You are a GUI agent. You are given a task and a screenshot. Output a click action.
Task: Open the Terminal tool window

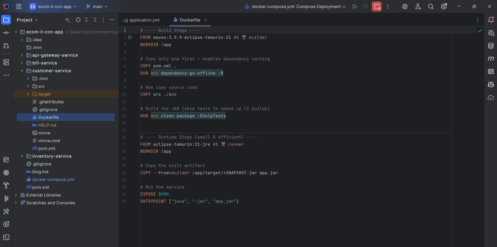6,237
